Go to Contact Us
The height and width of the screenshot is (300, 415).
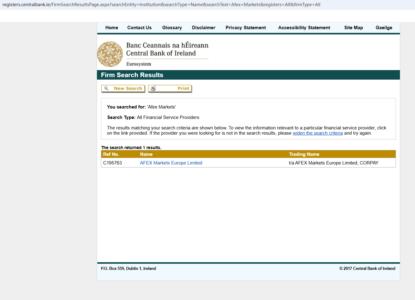click(x=139, y=28)
